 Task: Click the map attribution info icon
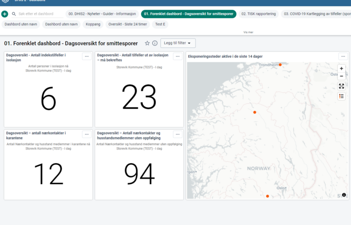[x=344, y=195]
